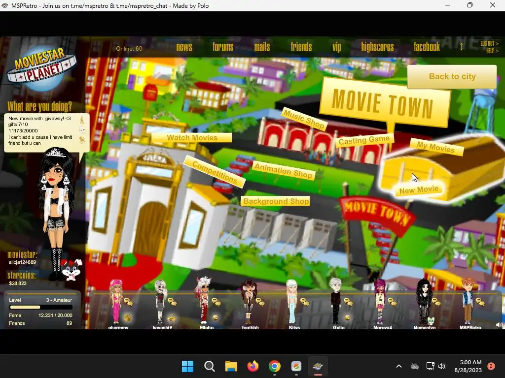Viewport: 505px width, 378px height.
Task: Open the highscores menu
Action: point(377,47)
